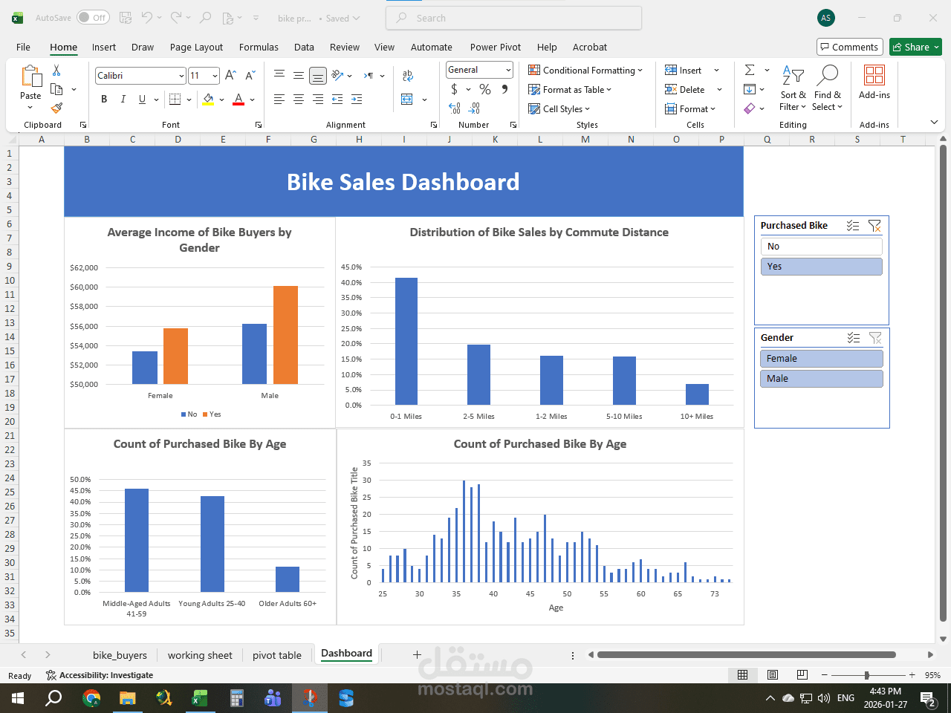Enable multi-select on the Purchased Bike slicer
Viewport: 951px width, 713px height.
(853, 225)
